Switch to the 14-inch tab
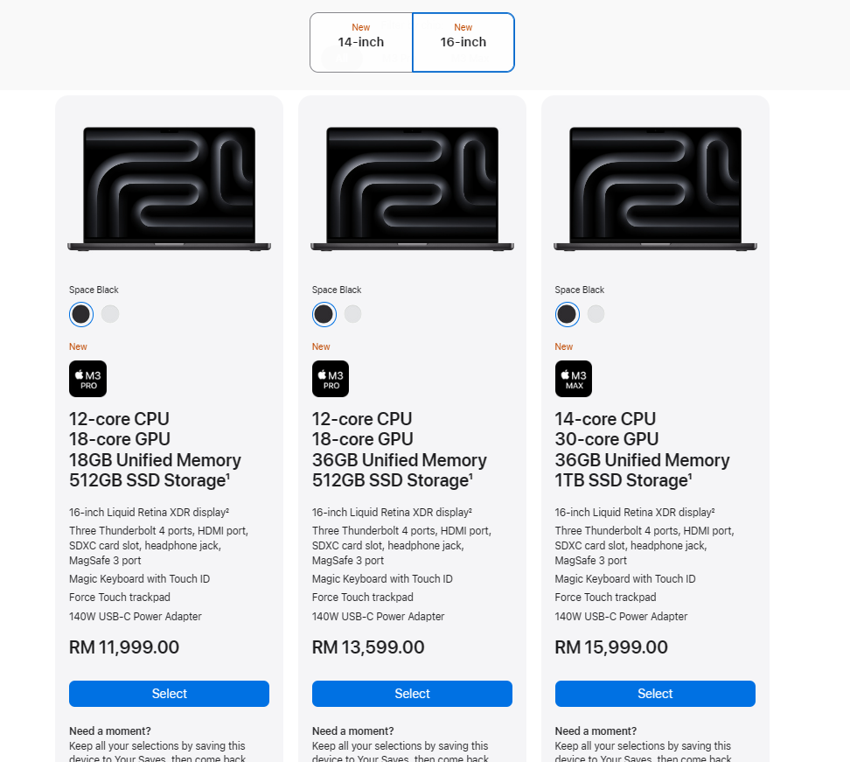Screen dimensions: 850x762 point(361,42)
